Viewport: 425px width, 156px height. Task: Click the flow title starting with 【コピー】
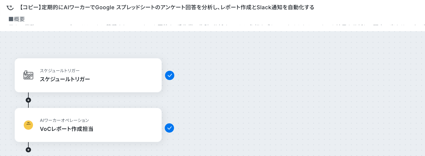click(167, 8)
